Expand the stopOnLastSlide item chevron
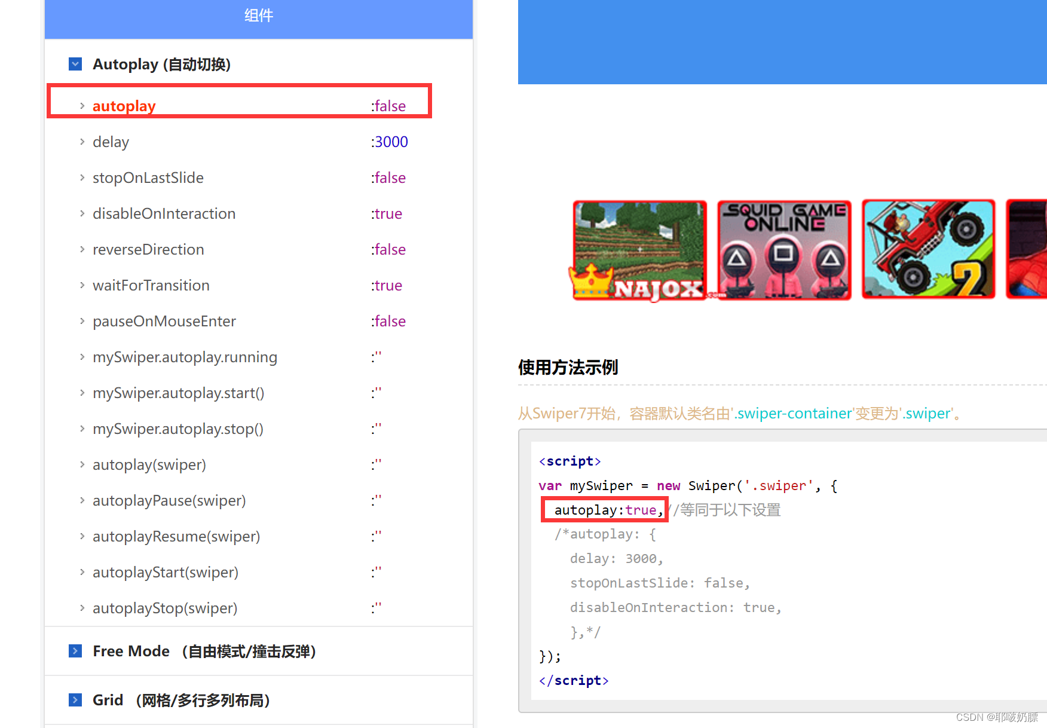The image size is (1047, 728). point(82,178)
